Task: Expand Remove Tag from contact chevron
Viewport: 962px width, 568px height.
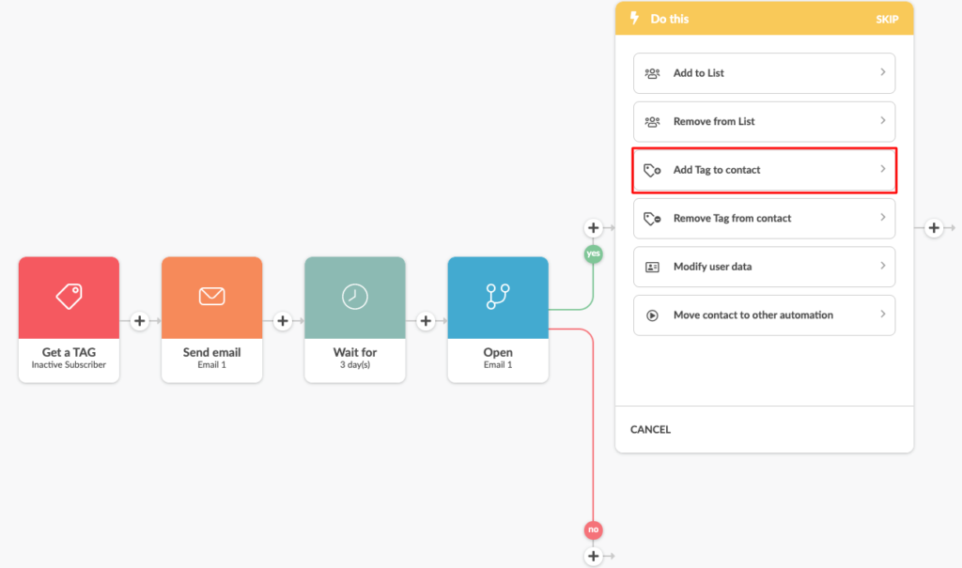Action: pyautogui.click(x=883, y=217)
